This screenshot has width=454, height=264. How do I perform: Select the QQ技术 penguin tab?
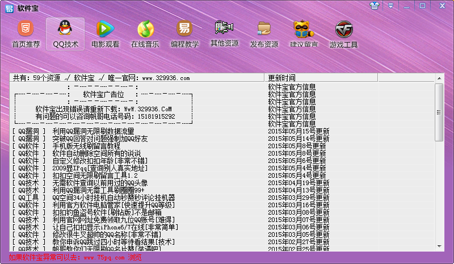[65, 34]
